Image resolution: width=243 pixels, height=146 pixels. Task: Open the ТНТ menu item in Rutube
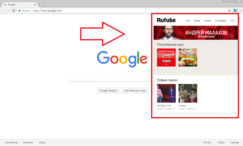click(x=232, y=21)
